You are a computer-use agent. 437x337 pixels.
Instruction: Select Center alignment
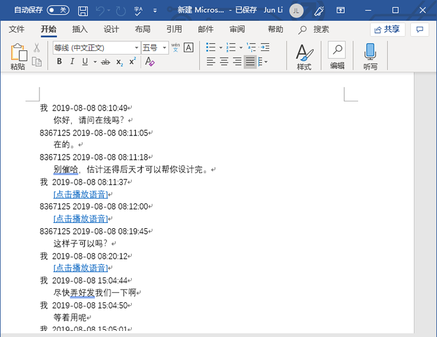click(x=224, y=61)
